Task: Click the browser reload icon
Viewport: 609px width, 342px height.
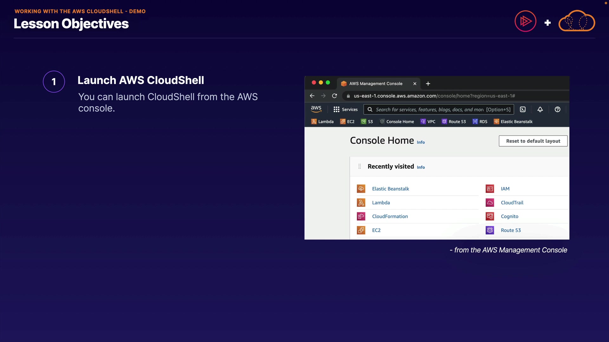Action: coord(334,96)
